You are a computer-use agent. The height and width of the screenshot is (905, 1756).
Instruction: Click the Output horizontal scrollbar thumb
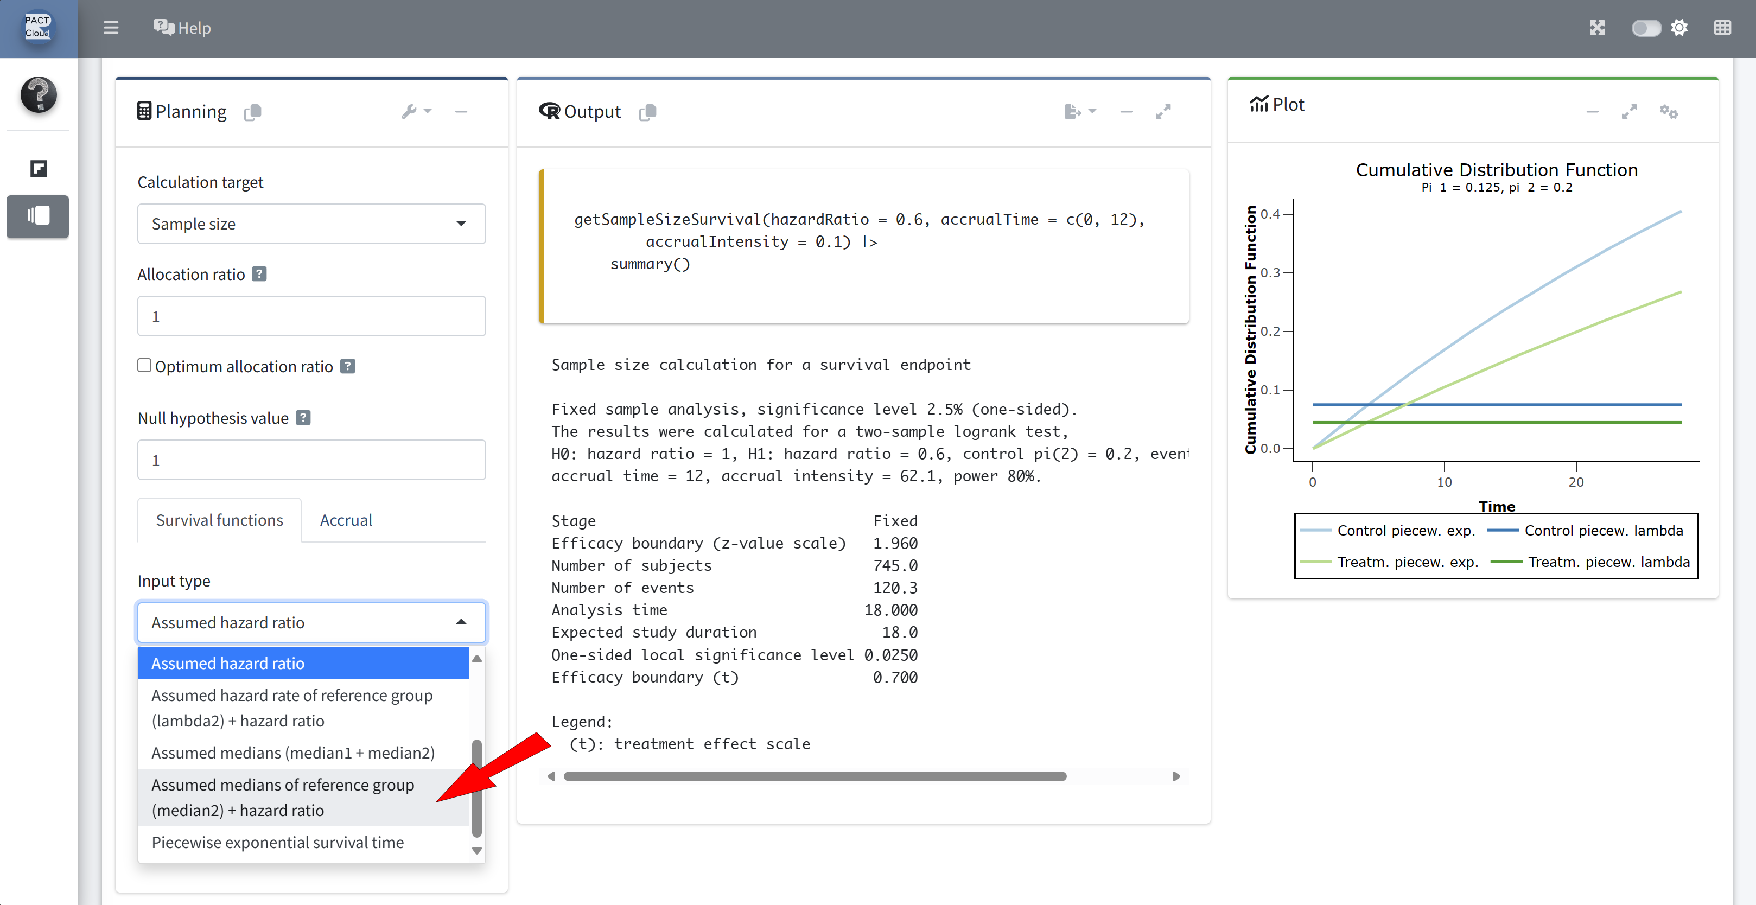click(814, 776)
